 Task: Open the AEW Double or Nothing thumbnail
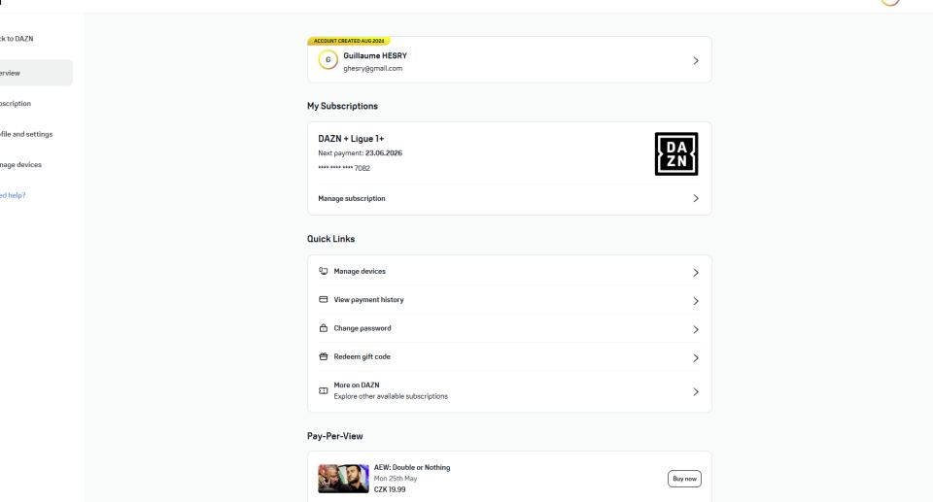343,479
